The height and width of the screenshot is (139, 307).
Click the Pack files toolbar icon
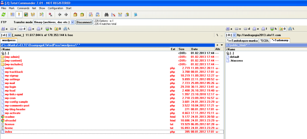[75, 15]
